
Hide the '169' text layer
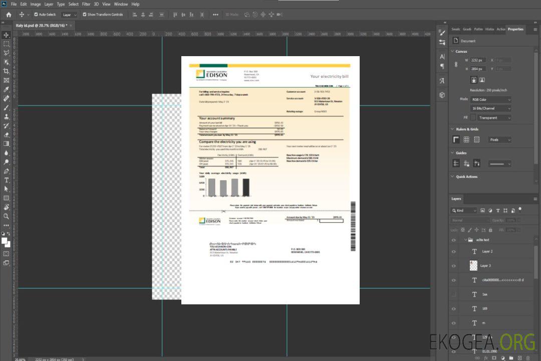(454, 309)
